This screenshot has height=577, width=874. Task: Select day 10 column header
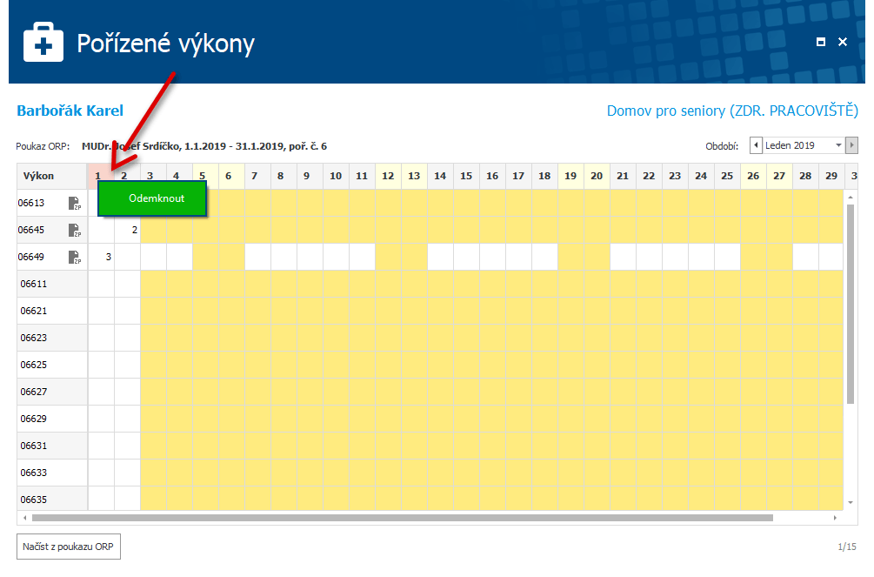336,176
